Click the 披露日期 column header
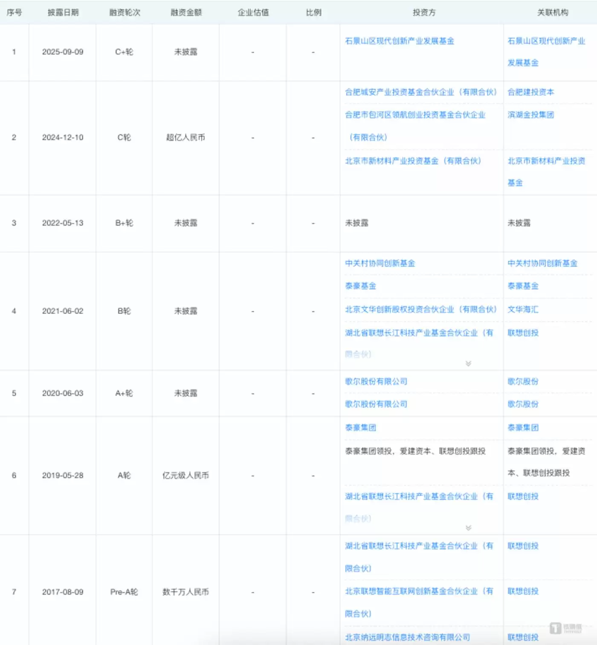Viewport: 597px width, 645px height. [x=63, y=12]
